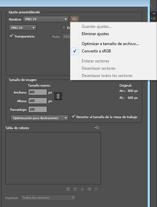Click the Tamaño de imagen heading
This screenshot has width=157, height=207.
(23, 80)
